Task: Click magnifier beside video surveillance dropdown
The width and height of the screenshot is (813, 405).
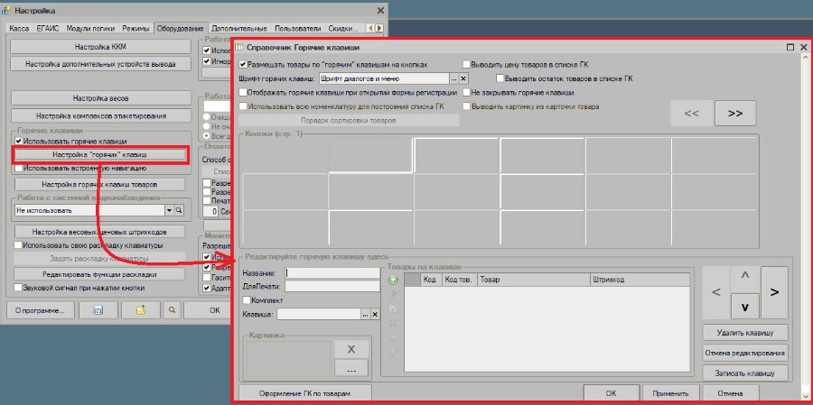Action: (179, 210)
